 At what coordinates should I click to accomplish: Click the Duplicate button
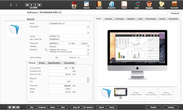42,107
